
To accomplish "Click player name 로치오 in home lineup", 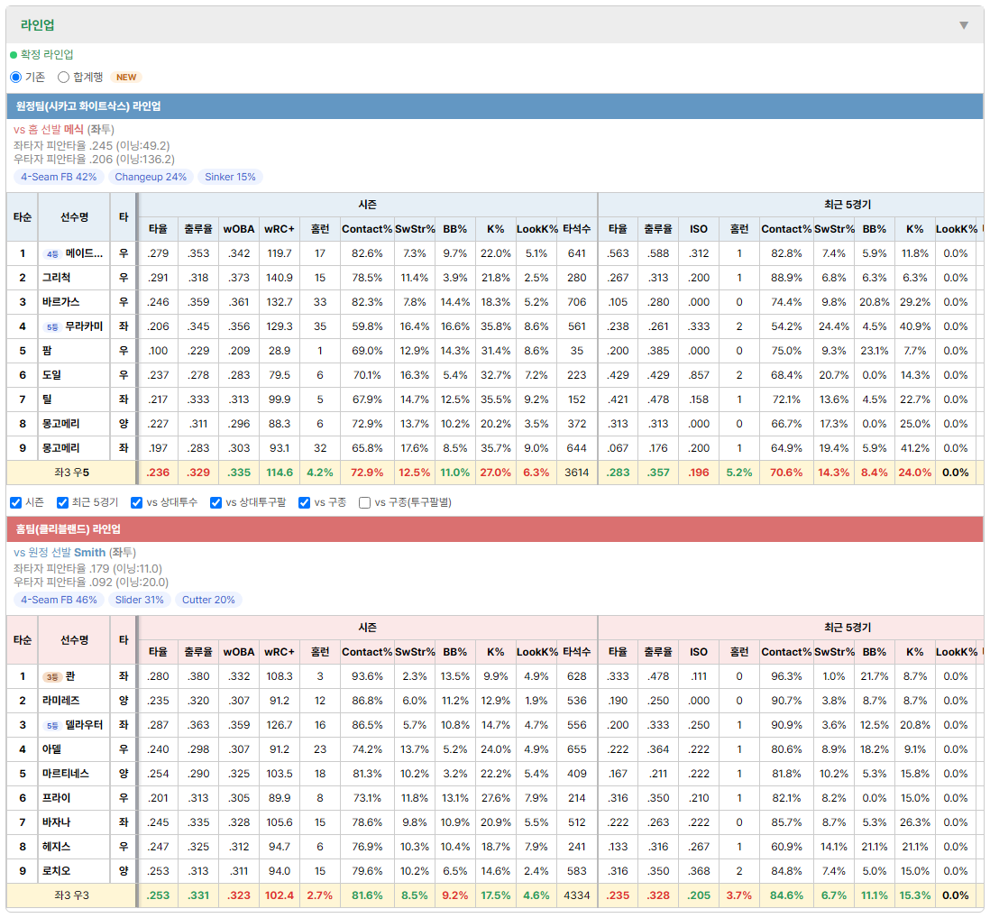I will (56, 870).
